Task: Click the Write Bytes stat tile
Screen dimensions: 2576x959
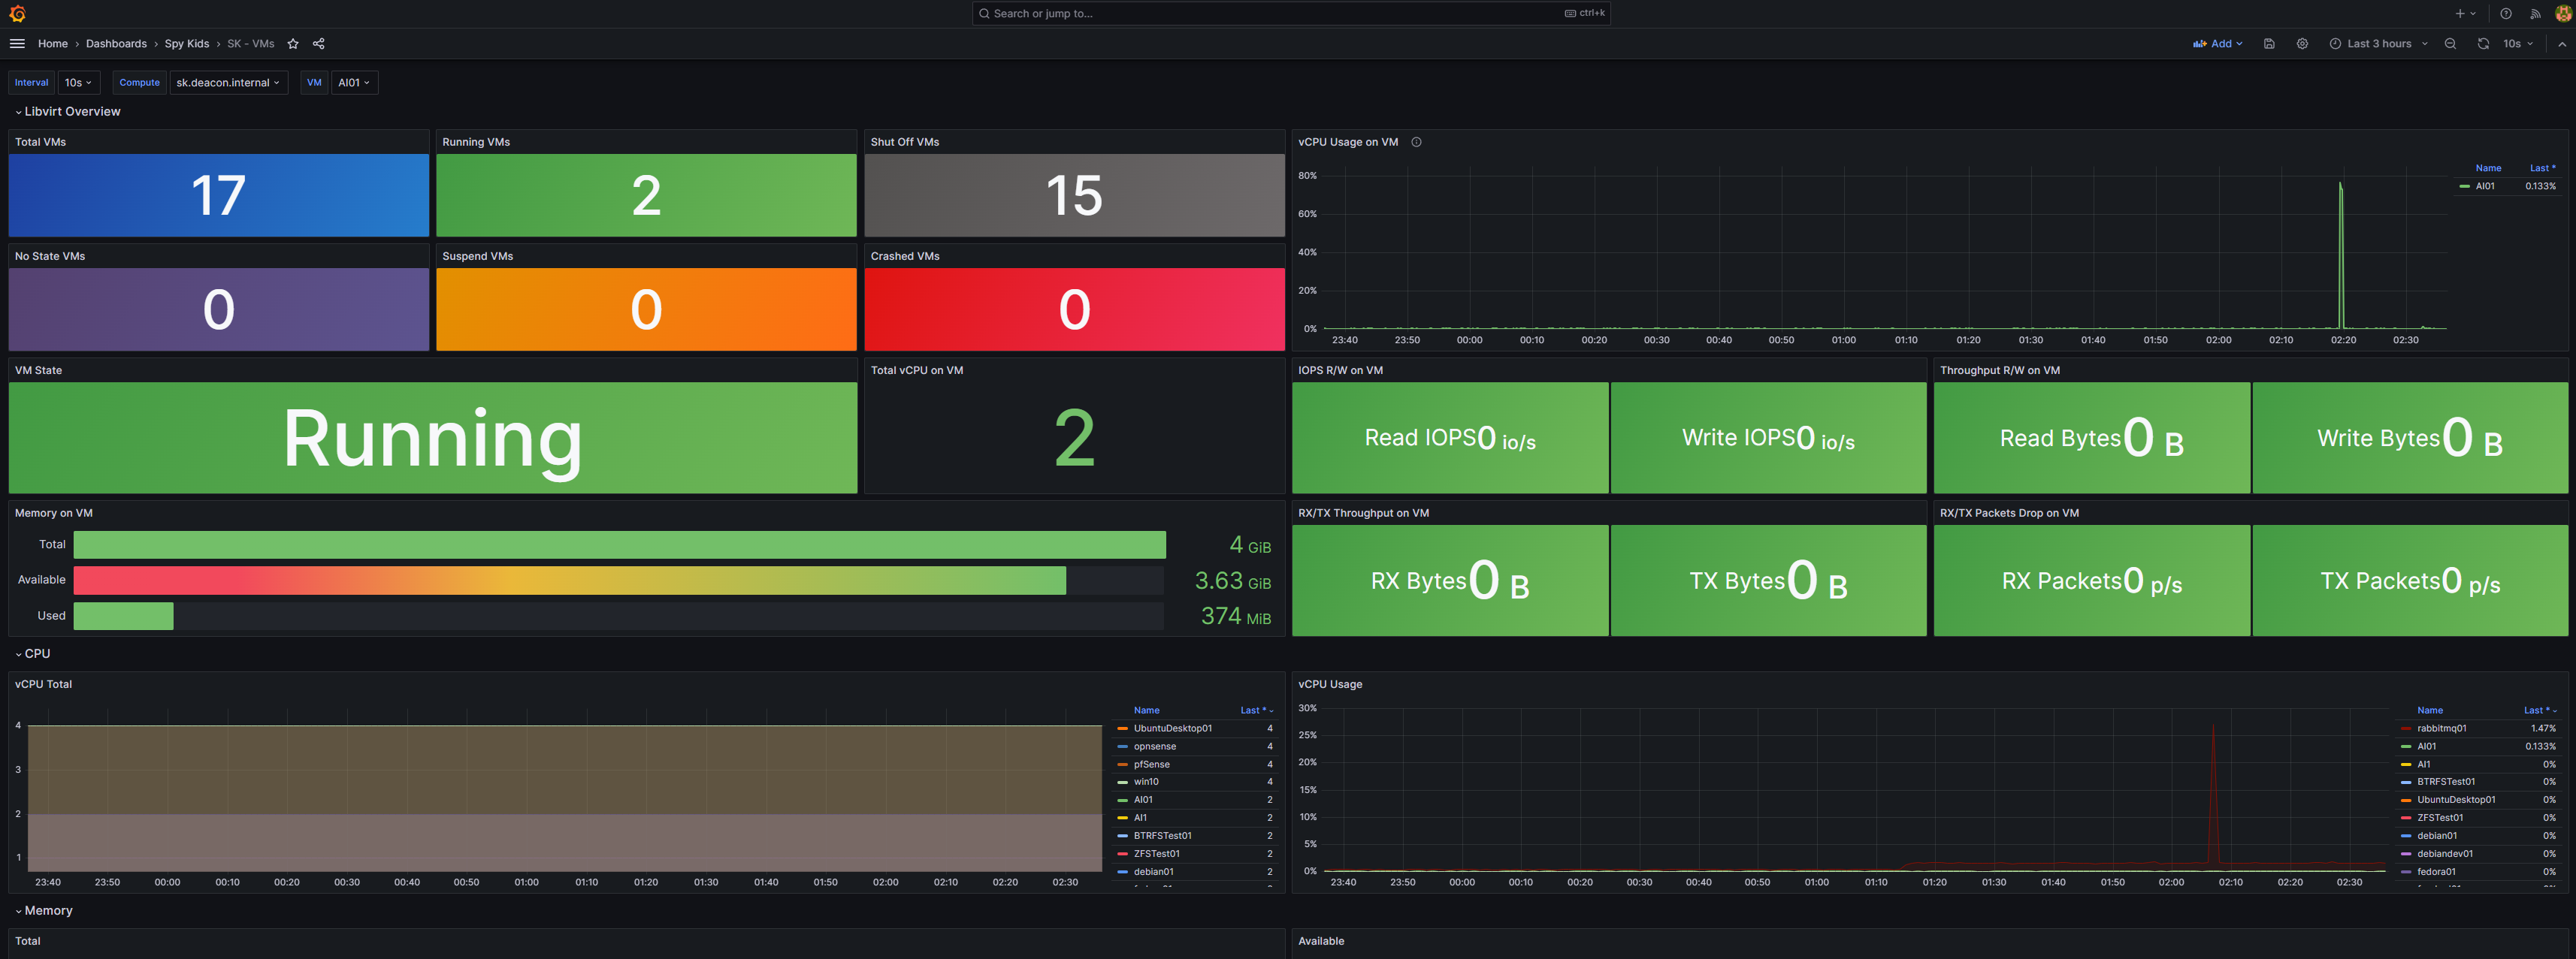Action: pos(2410,438)
